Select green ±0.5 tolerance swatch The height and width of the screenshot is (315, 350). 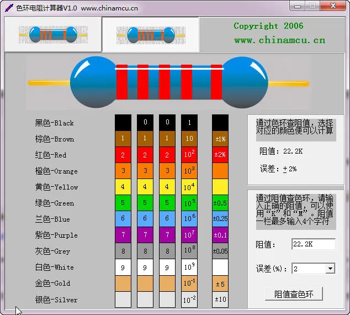(x=220, y=203)
